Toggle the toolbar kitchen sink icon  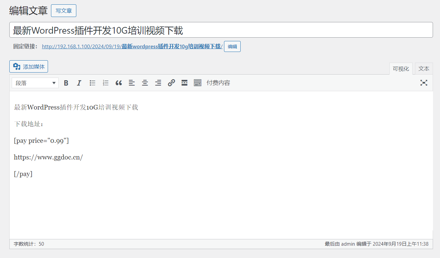click(198, 83)
